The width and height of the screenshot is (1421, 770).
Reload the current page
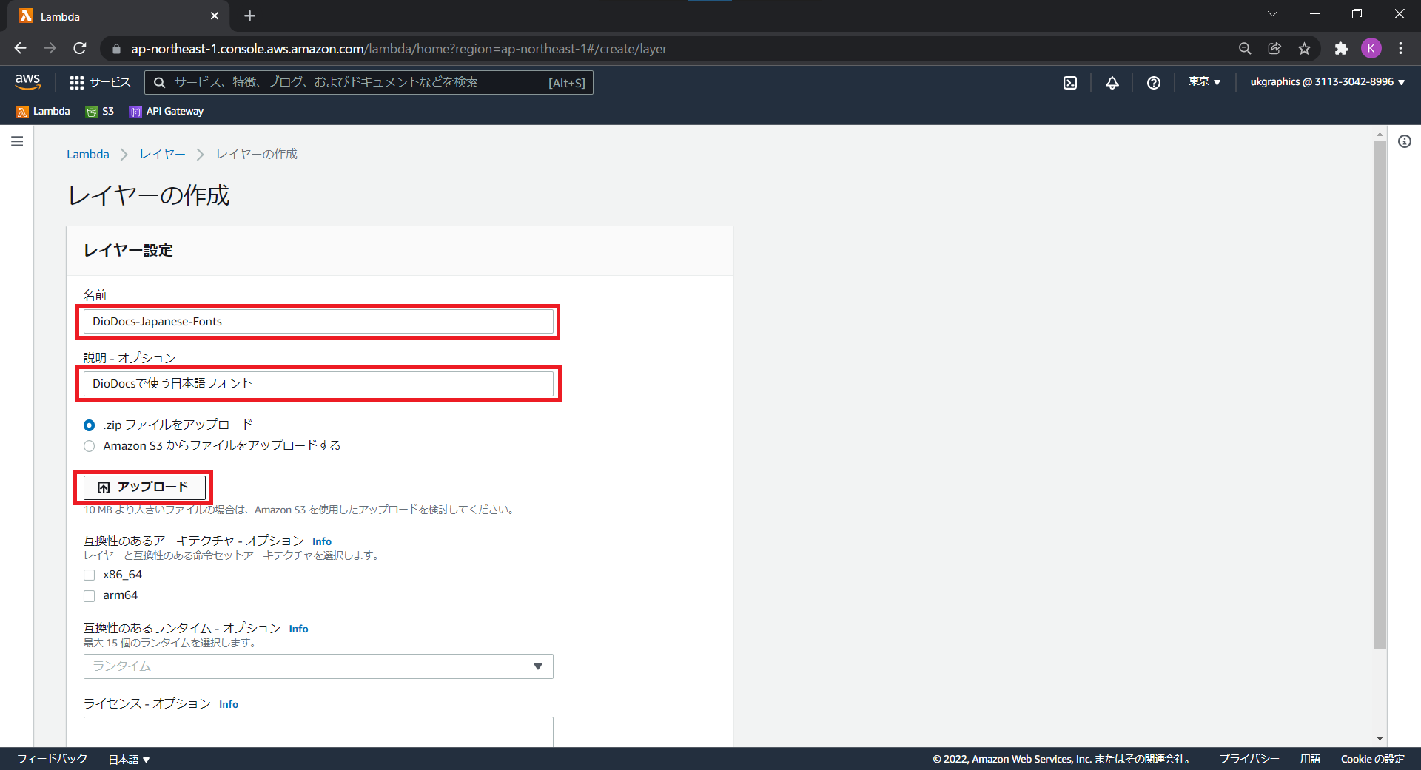pos(80,49)
